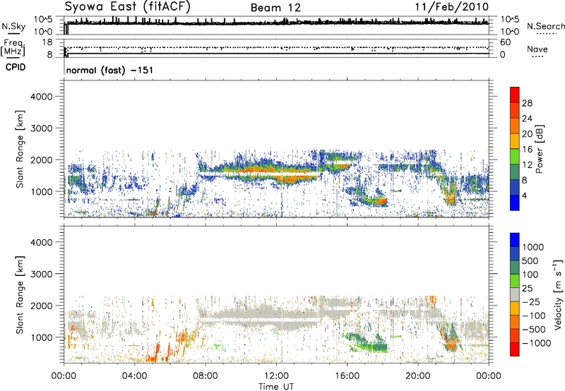Pick the bright blue bottom segment of Power colorbar
Viewport: 565px width, 391px height.
tap(515, 203)
